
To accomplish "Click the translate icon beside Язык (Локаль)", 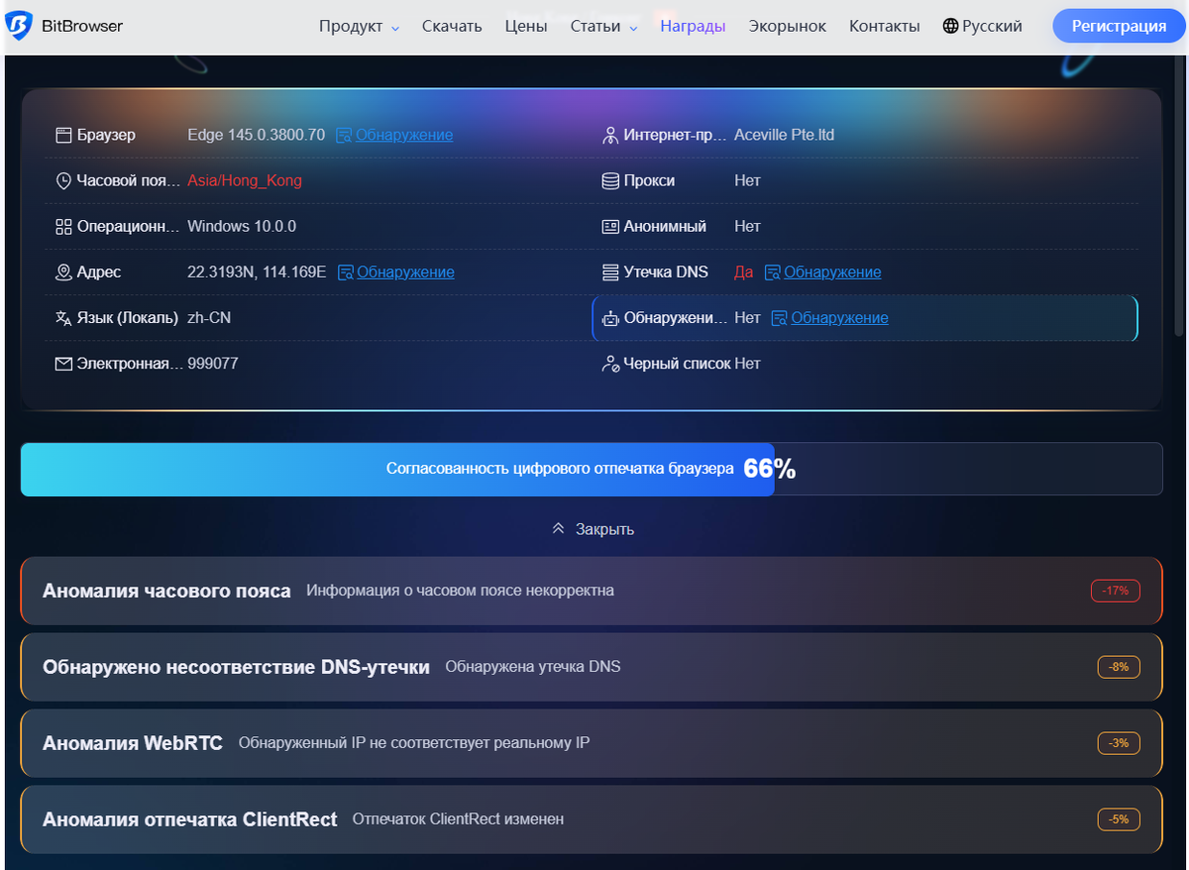I will coord(63,317).
